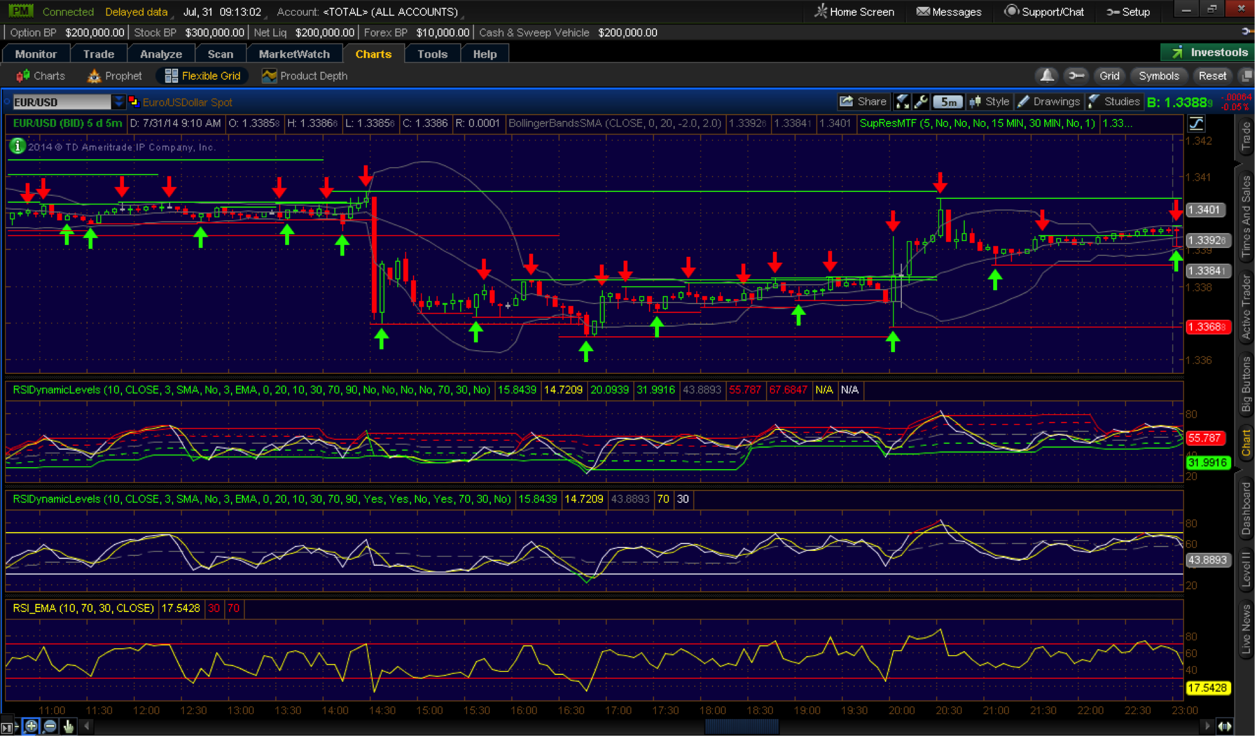Expand Times And Sales side gadget

point(1246,217)
